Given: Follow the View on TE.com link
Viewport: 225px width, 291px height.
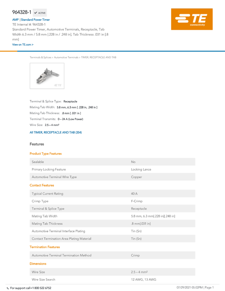Looking at the screenshot, I should pyautogui.click(x=23, y=45).
